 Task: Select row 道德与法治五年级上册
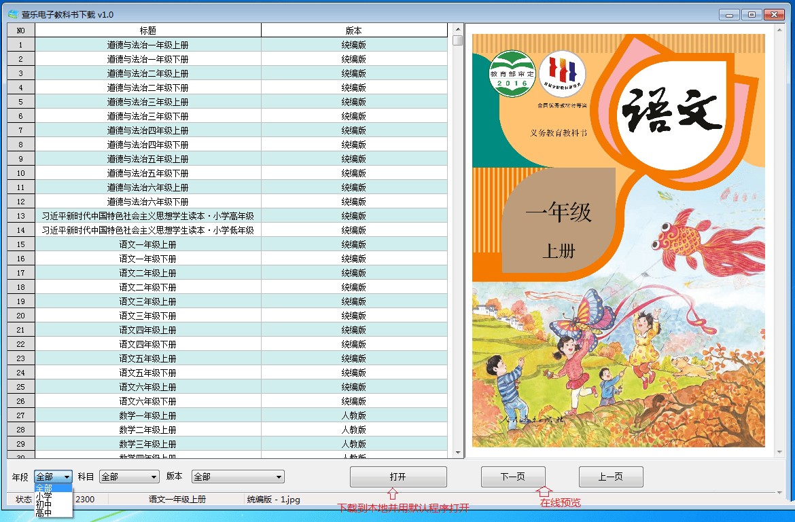click(x=227, y=158)
